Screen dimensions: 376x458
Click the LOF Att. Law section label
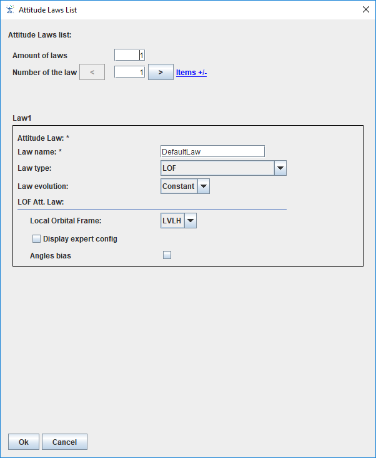click(x=46, y=201)
